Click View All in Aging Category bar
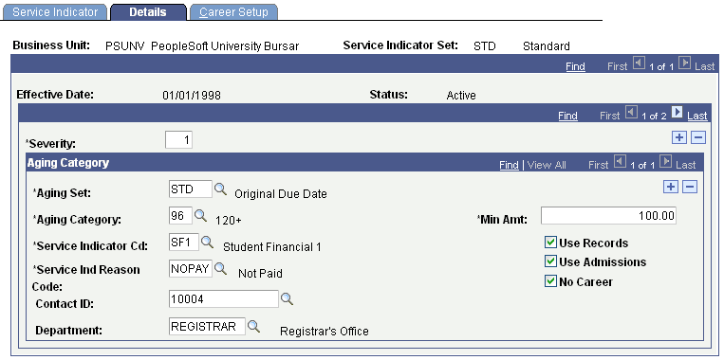724x360 pixels. (x=547, y=165)
